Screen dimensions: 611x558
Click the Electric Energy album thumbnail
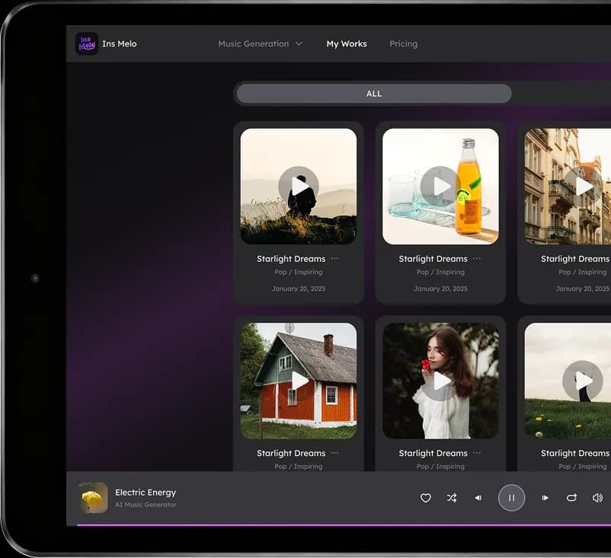pos(92,498)
